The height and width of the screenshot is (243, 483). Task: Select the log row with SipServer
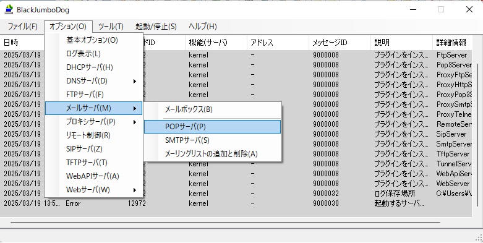tap(236, 134)
